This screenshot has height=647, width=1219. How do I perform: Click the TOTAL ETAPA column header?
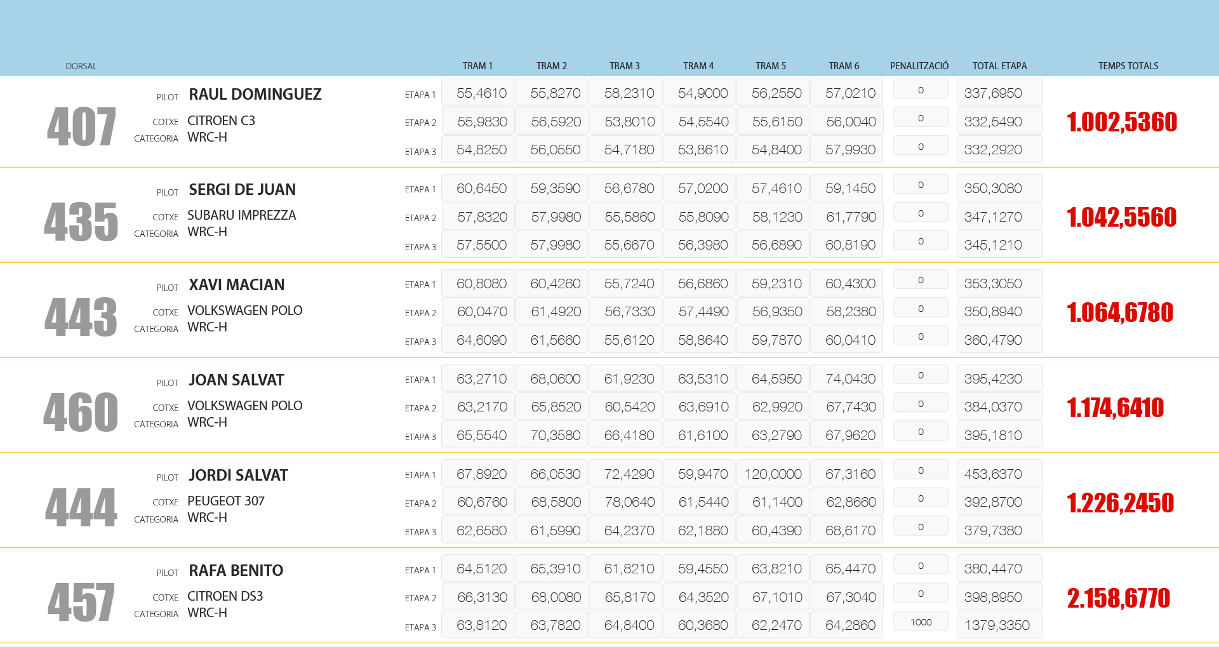pyautogui.click(x=999, y=66)
